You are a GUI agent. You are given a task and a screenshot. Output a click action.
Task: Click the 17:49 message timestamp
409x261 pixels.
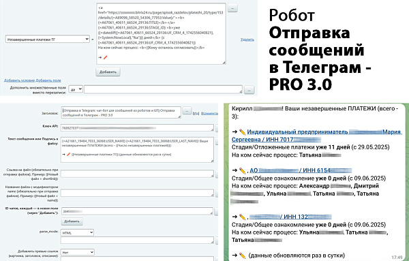pyautogui.click(x=397, y=258)
